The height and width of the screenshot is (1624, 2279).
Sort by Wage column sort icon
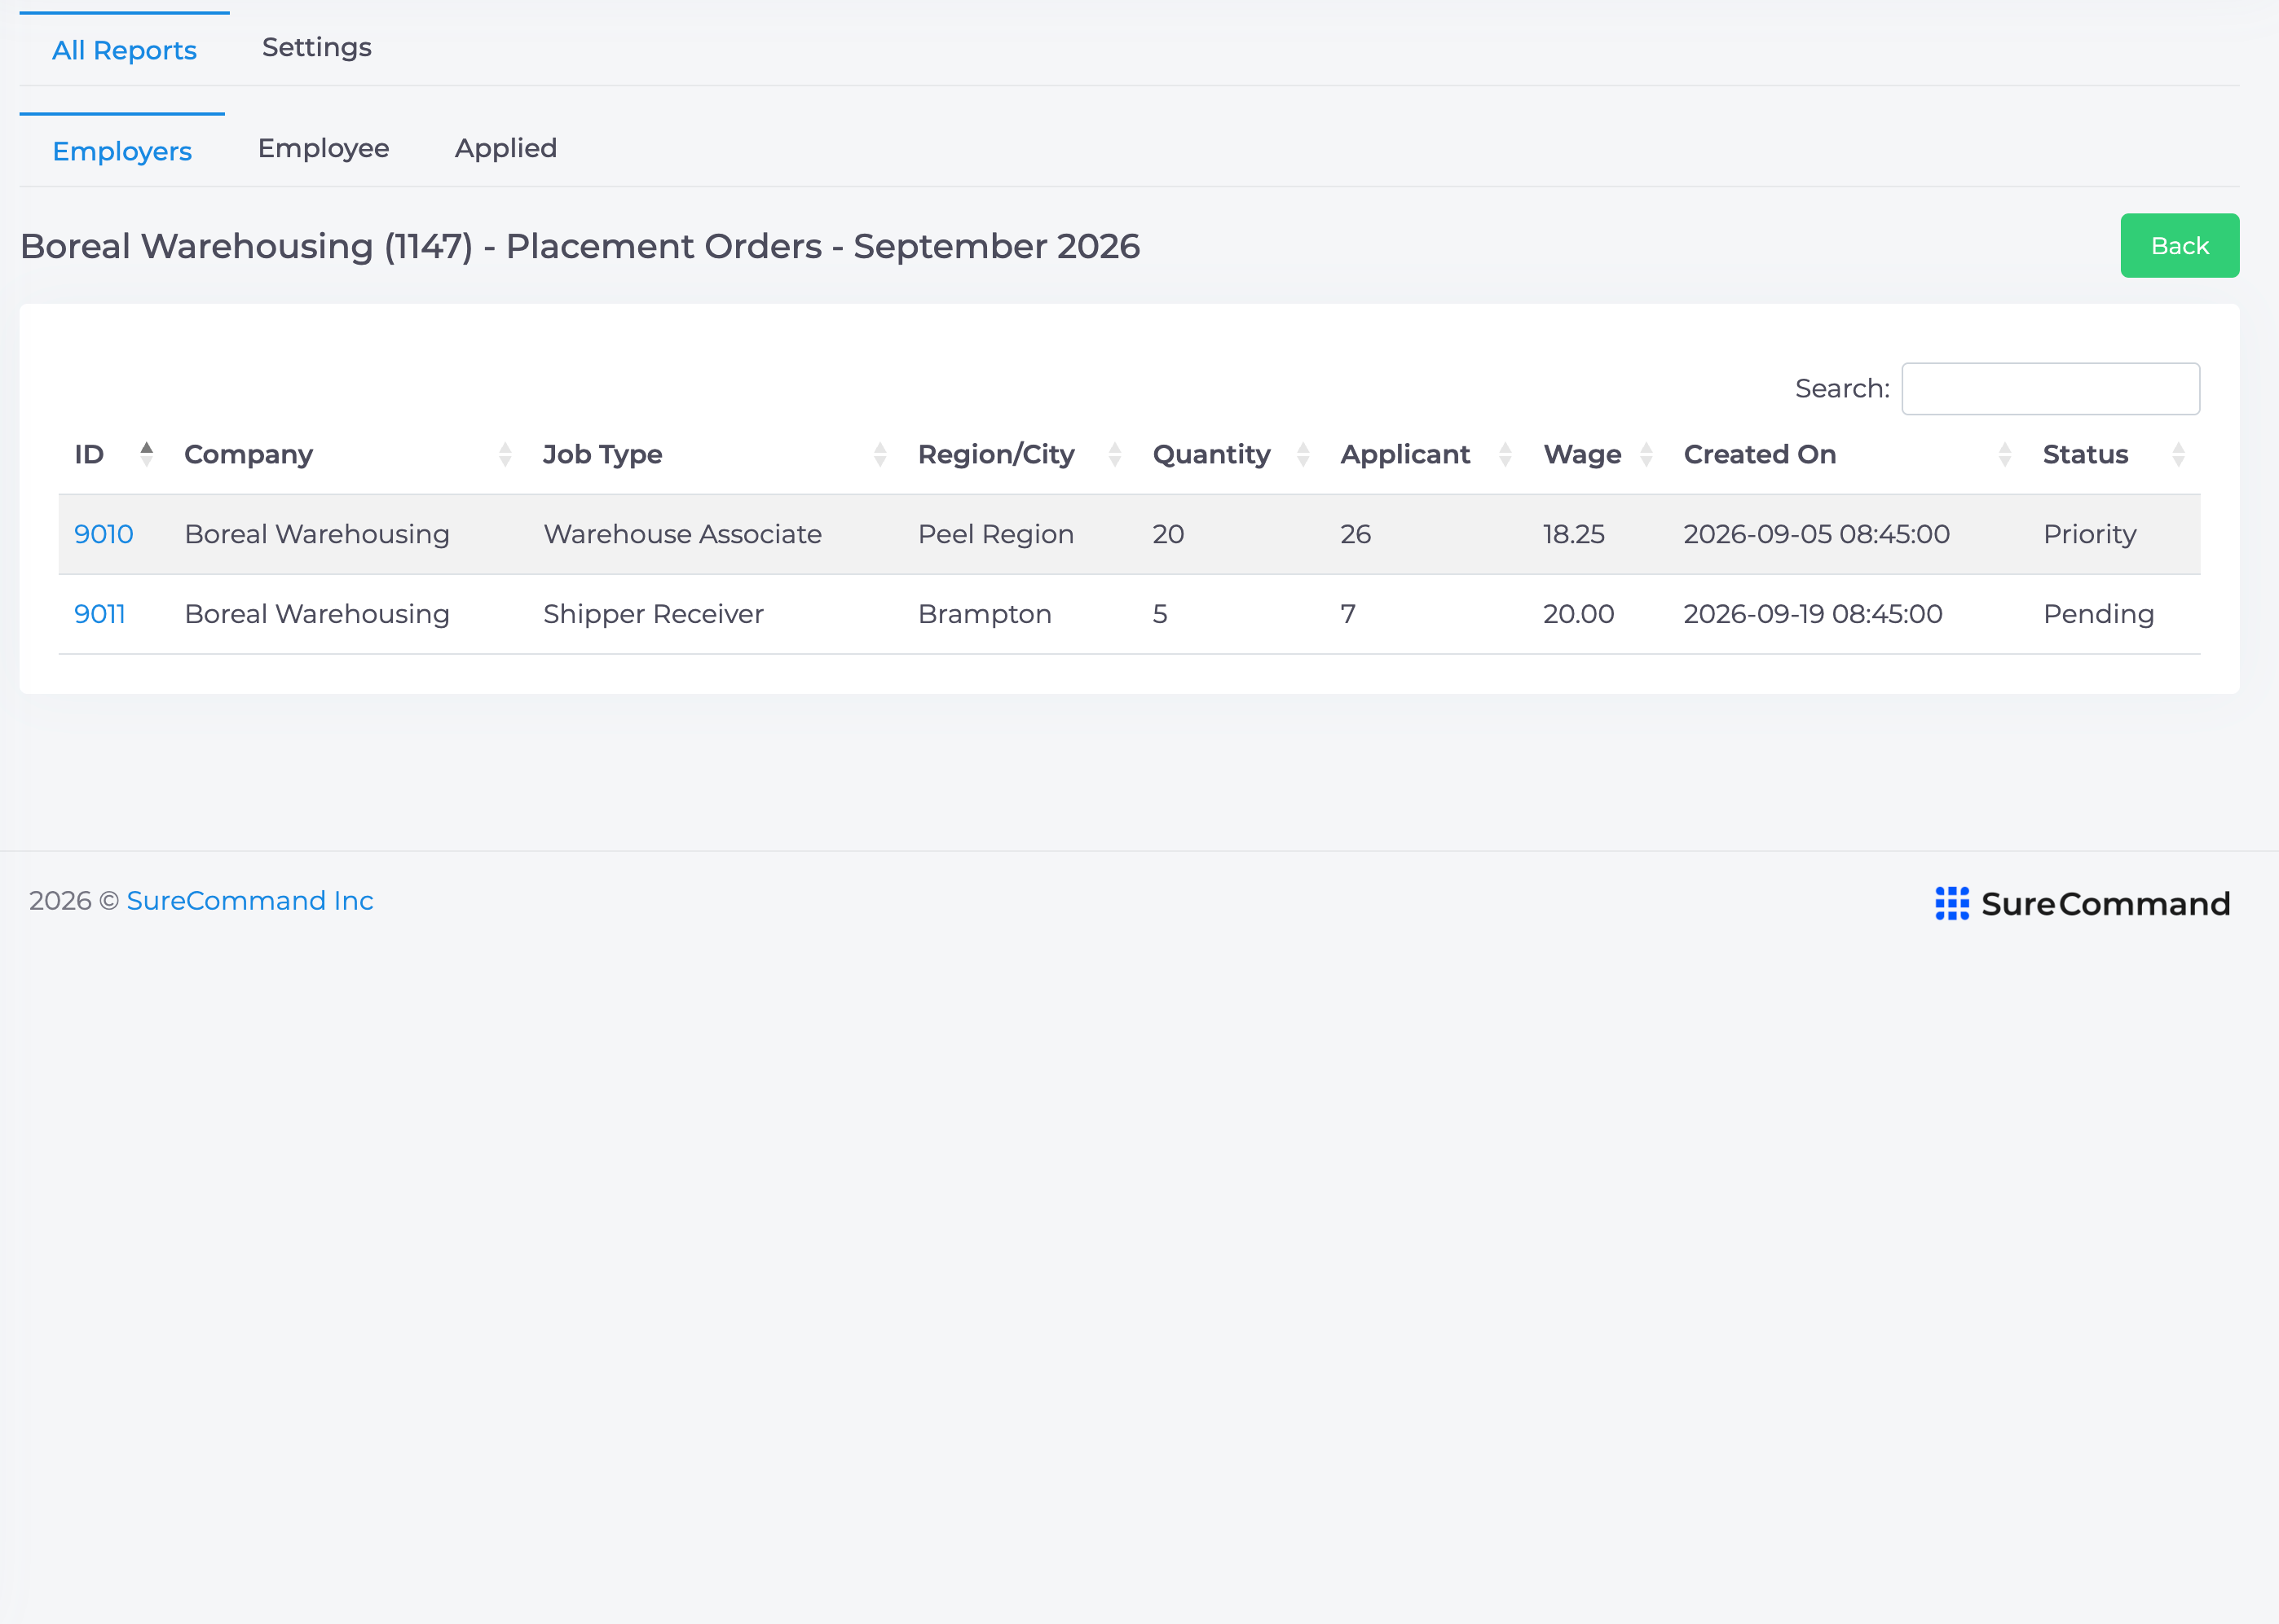click(1646, 454)
